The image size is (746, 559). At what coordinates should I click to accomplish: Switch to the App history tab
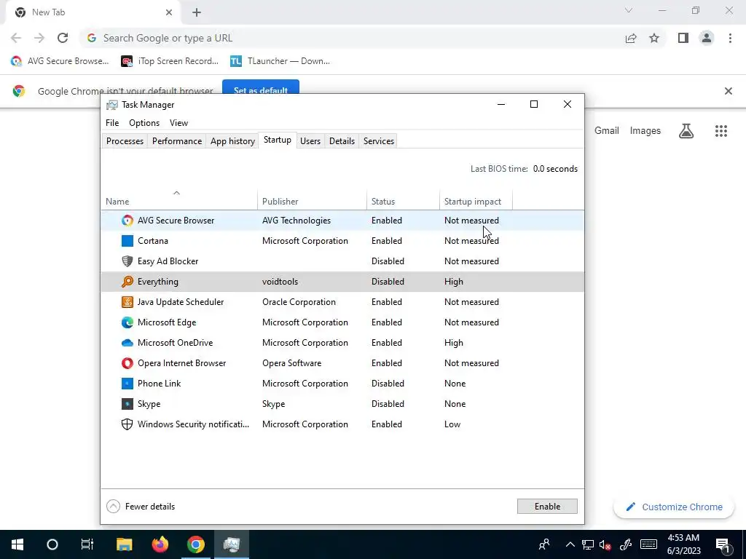click(232, 141)
